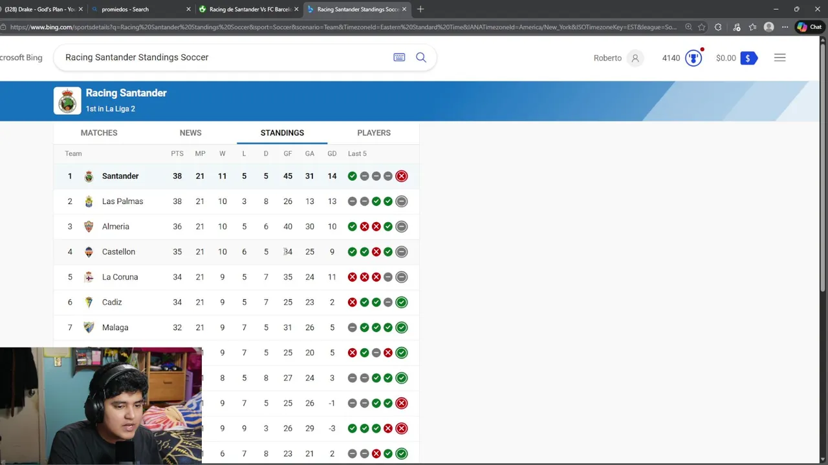This screenshot has width=828, height=465.
Task: Click the Castellon team name
Action: point(118,252)
